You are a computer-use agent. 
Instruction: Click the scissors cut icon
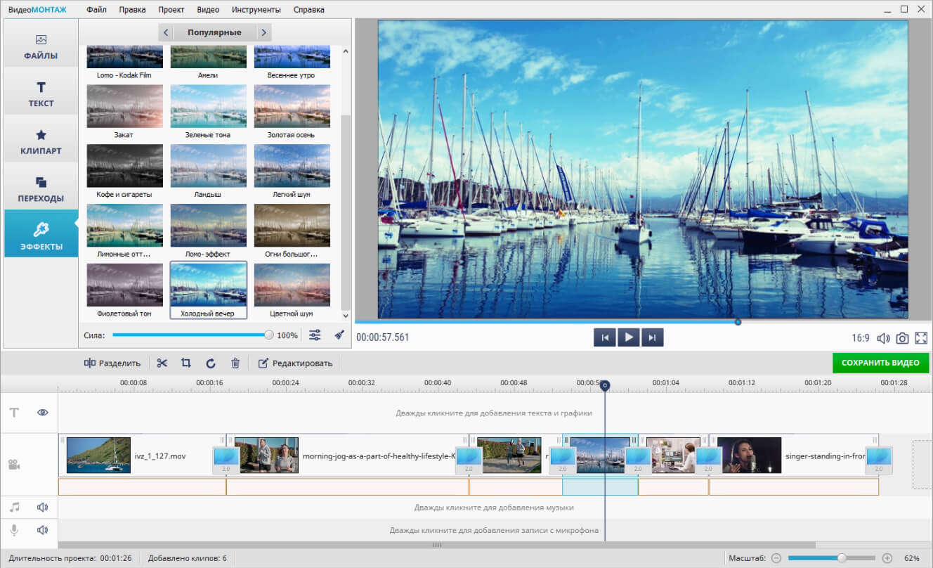click(162, 363)
